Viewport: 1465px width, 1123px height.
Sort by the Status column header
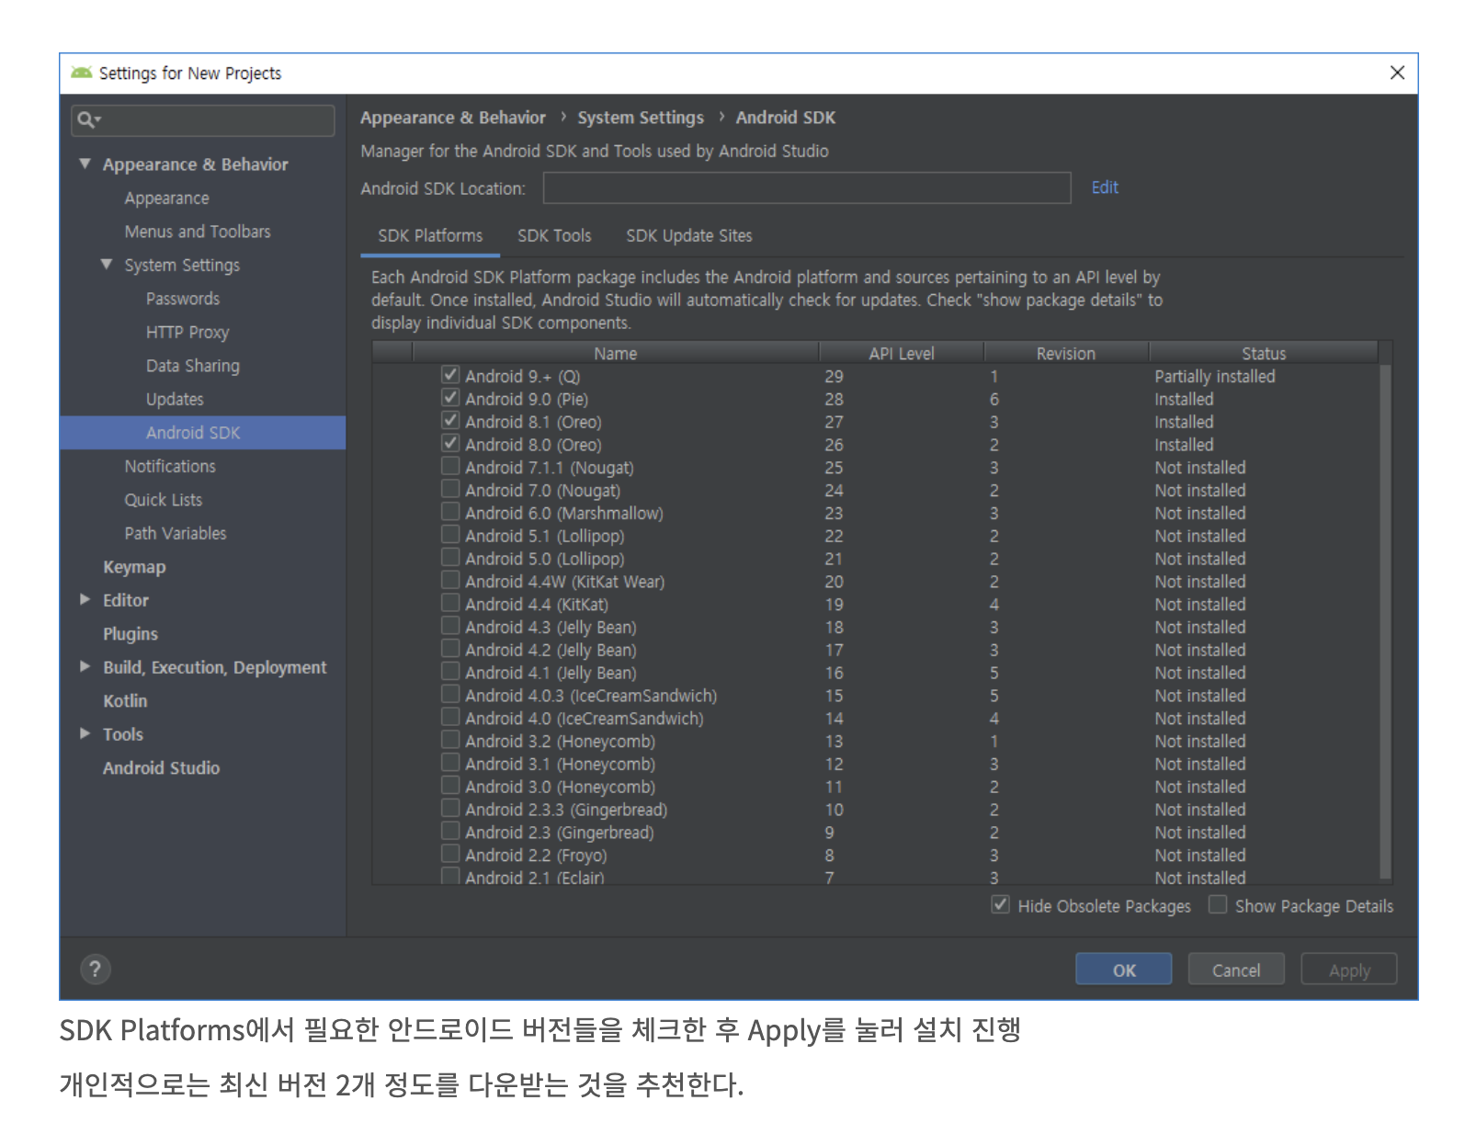[x=1264, y=353]
